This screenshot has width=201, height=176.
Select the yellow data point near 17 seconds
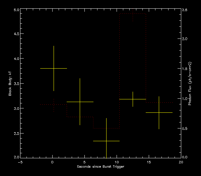pos(159,113)
